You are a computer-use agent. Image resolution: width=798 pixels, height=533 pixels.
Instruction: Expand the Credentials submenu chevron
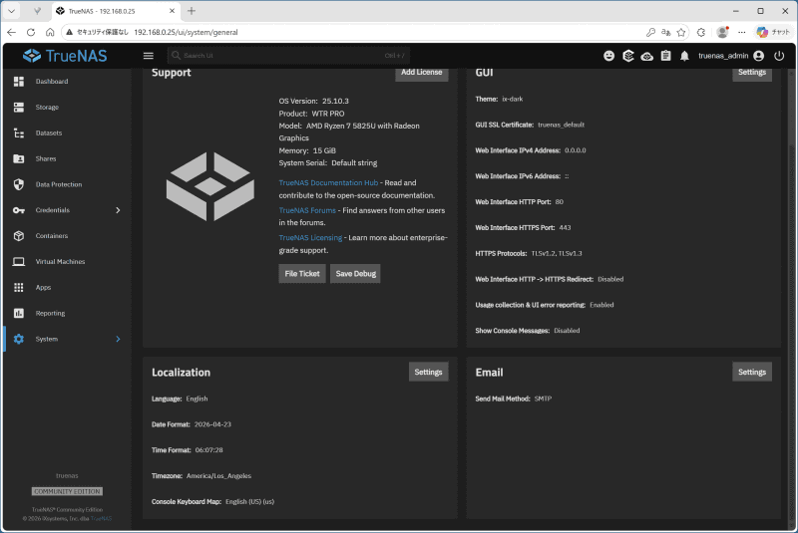(x=118, y=210)
